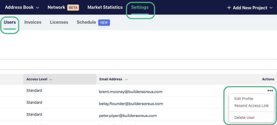Select Resend Access Link menu option
277x125 pixels.
point(251,106)
